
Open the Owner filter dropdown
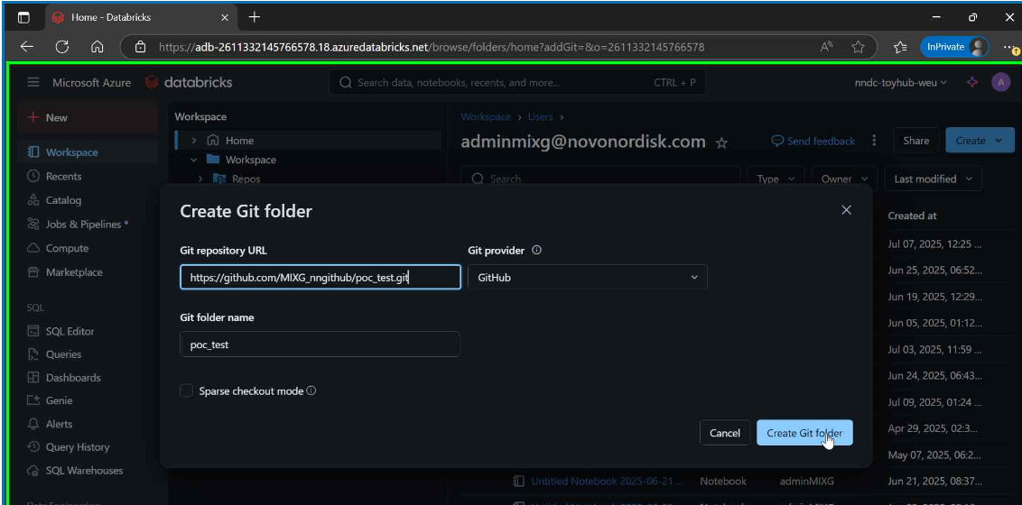tap(844, 179)
